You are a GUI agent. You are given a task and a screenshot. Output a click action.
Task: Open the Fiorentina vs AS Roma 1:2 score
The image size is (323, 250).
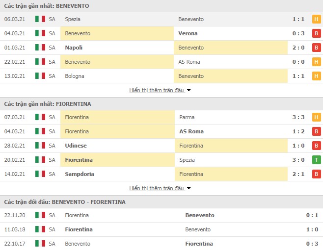pos(298,131)
